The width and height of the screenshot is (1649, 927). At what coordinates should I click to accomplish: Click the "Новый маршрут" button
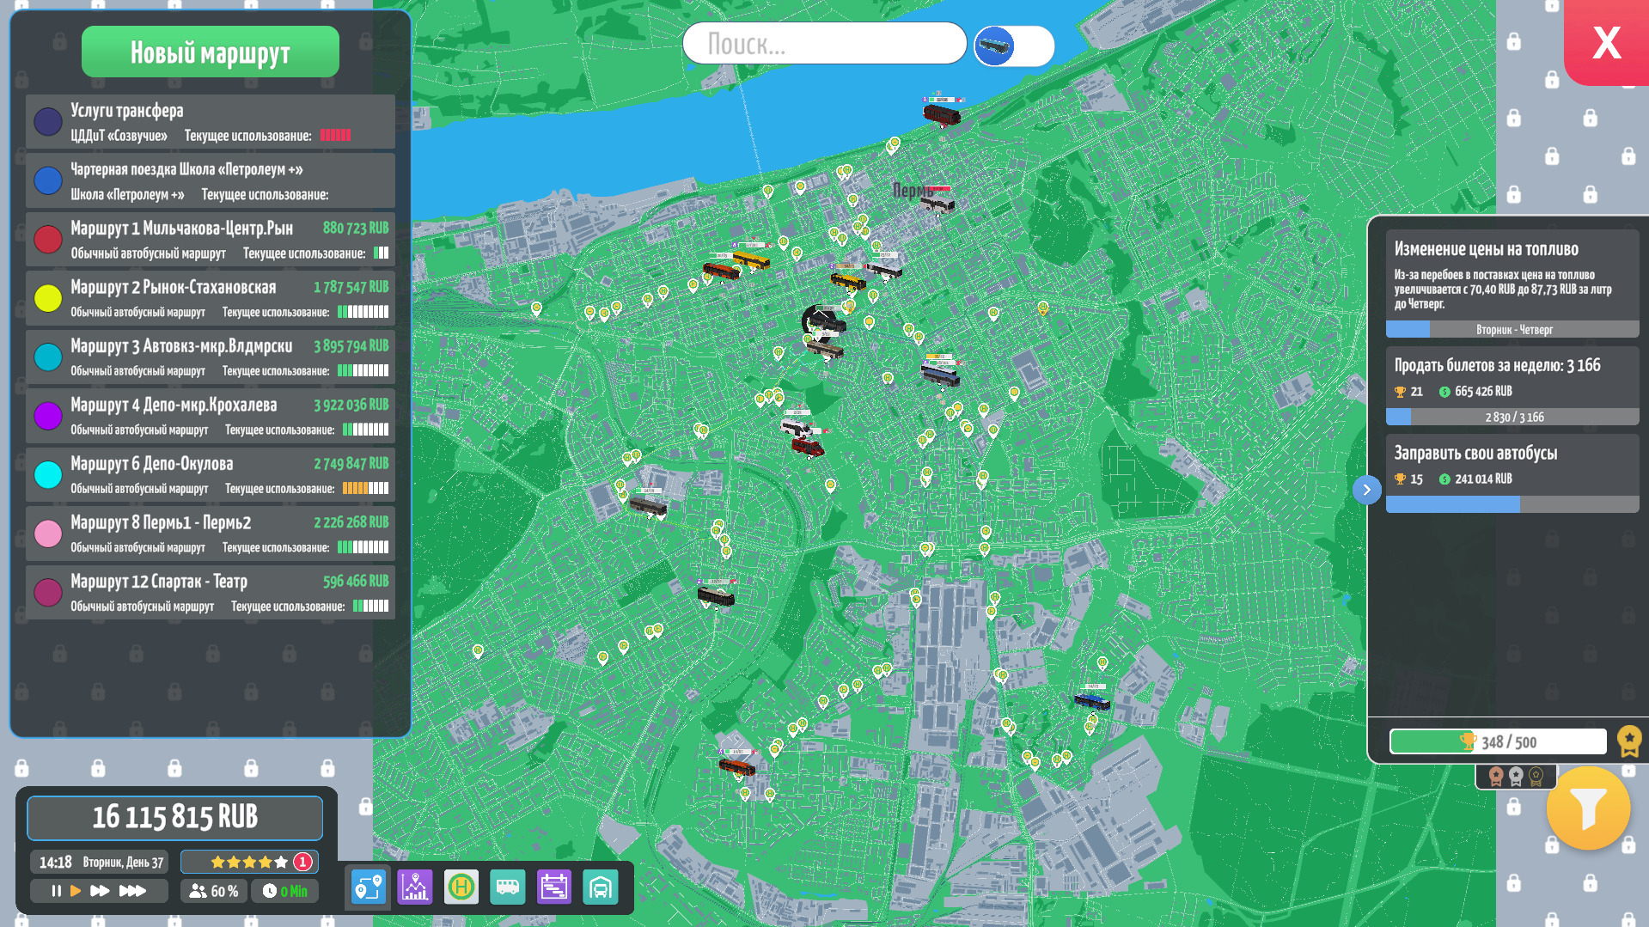point(211,52)
